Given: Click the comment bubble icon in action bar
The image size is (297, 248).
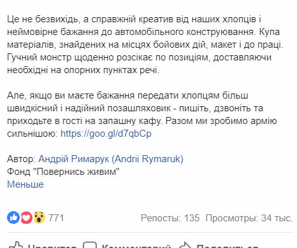Looking at the screenshot, I should (x=90, y=245).
